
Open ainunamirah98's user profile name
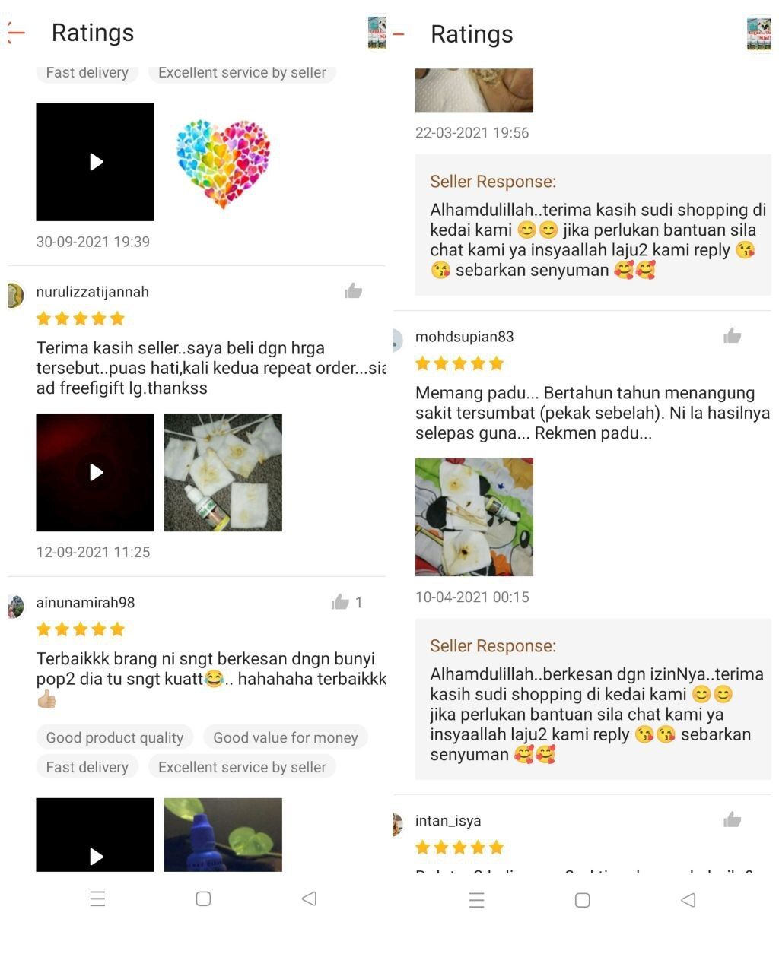pos(85,602)
